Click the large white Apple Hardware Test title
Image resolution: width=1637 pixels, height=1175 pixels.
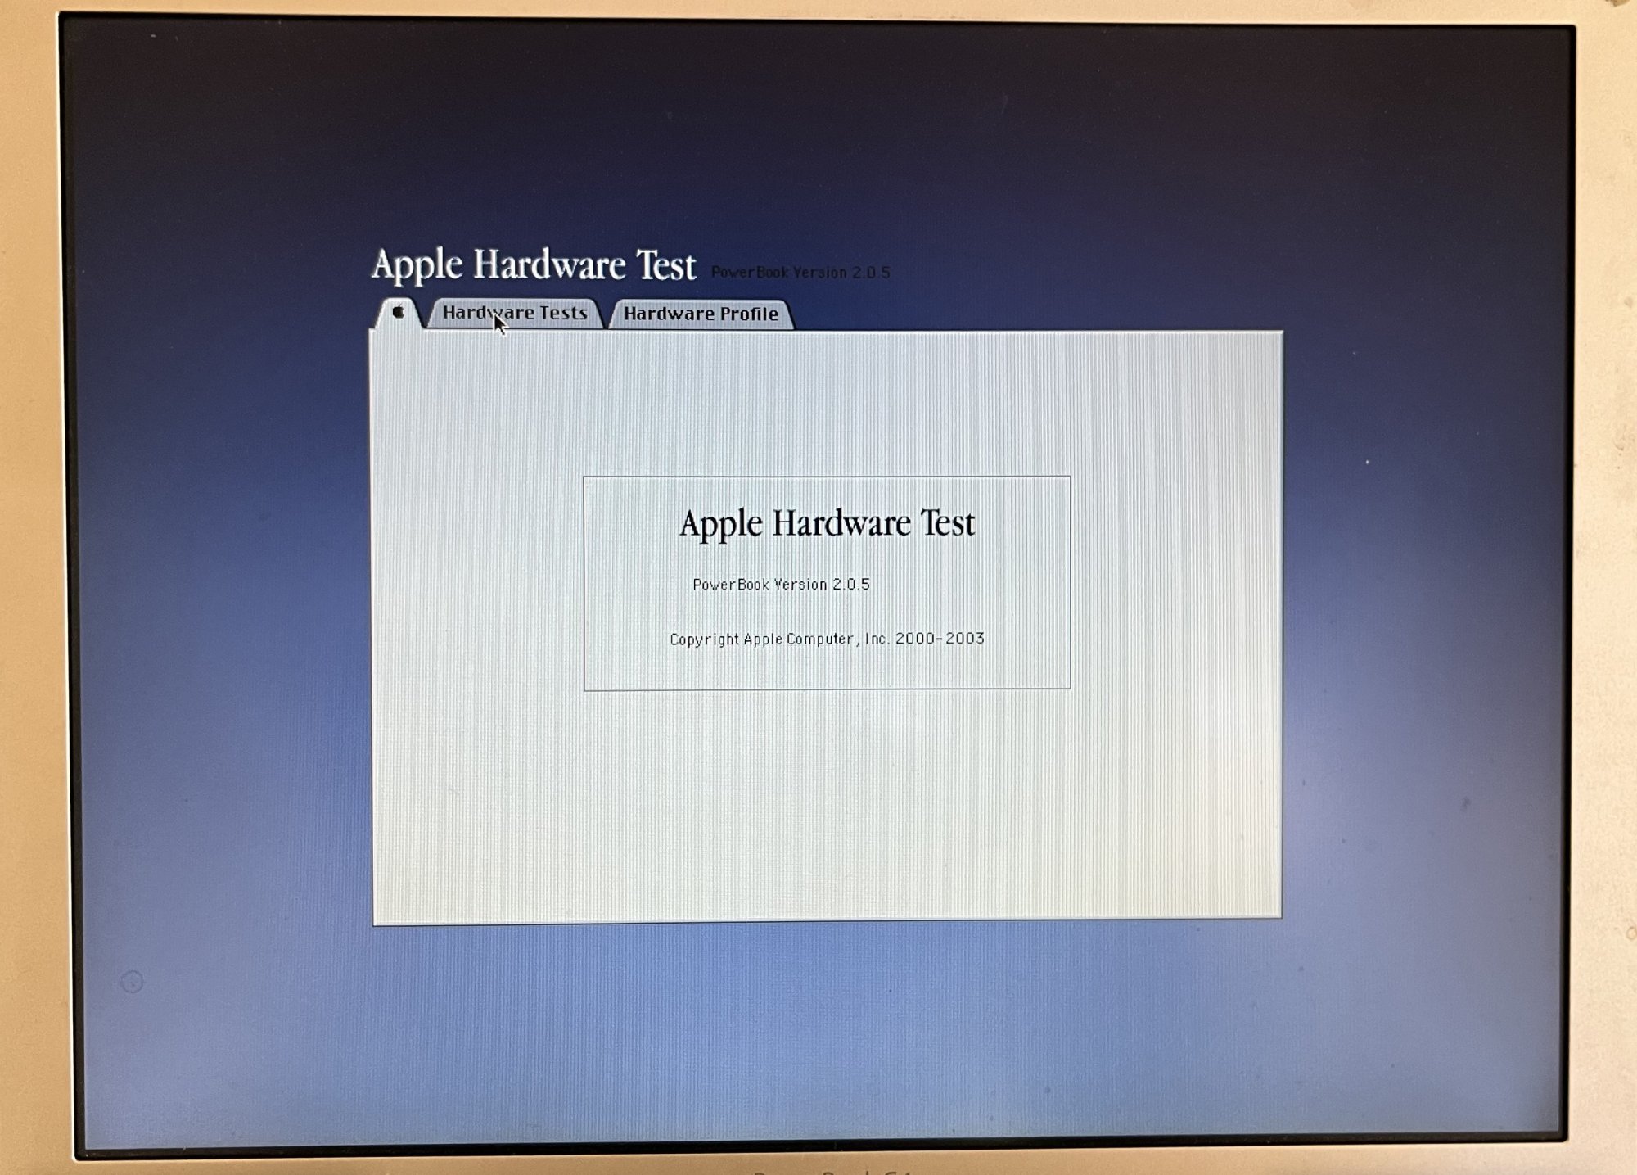click(534, 265)
